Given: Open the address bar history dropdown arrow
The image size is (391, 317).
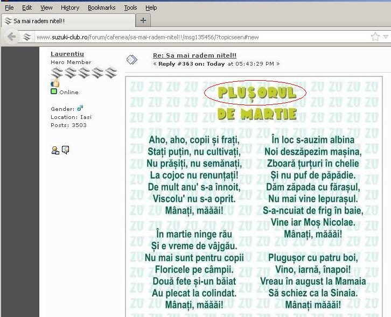Looking at the screenshot, I should 386,37.
